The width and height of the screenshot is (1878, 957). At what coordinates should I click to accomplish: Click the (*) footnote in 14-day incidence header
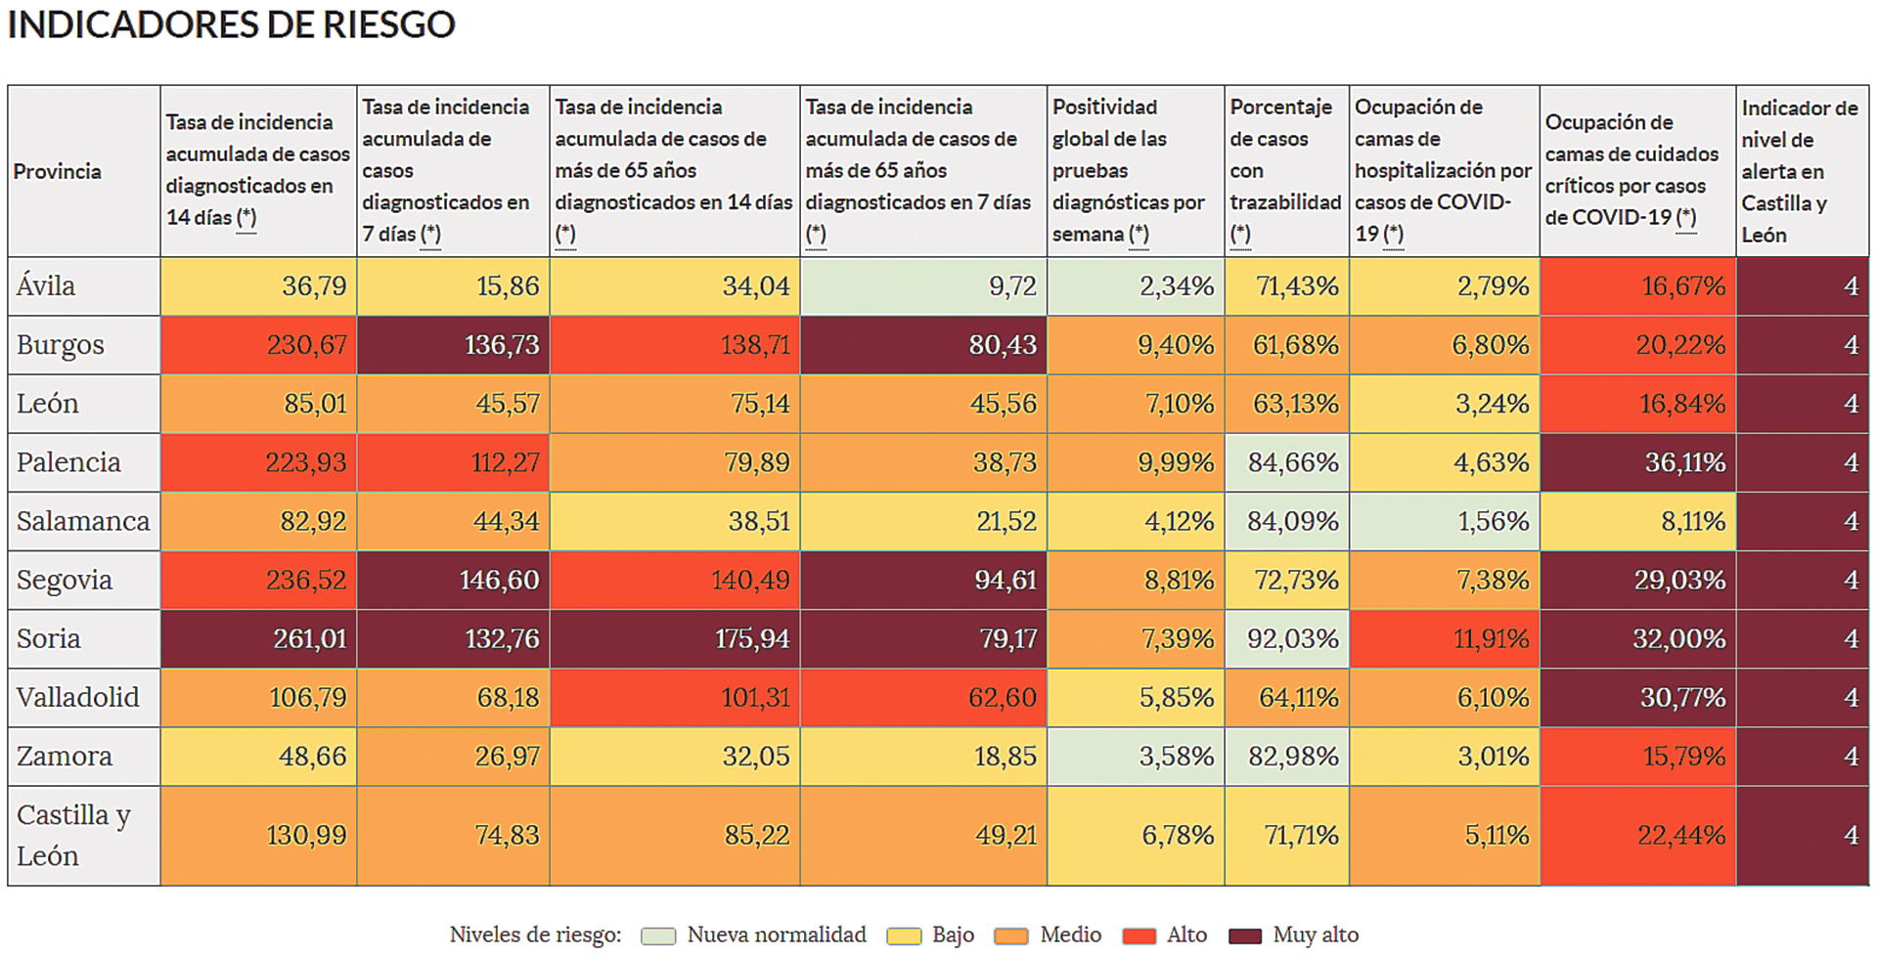pyautogui.click(x=246, y=218)
